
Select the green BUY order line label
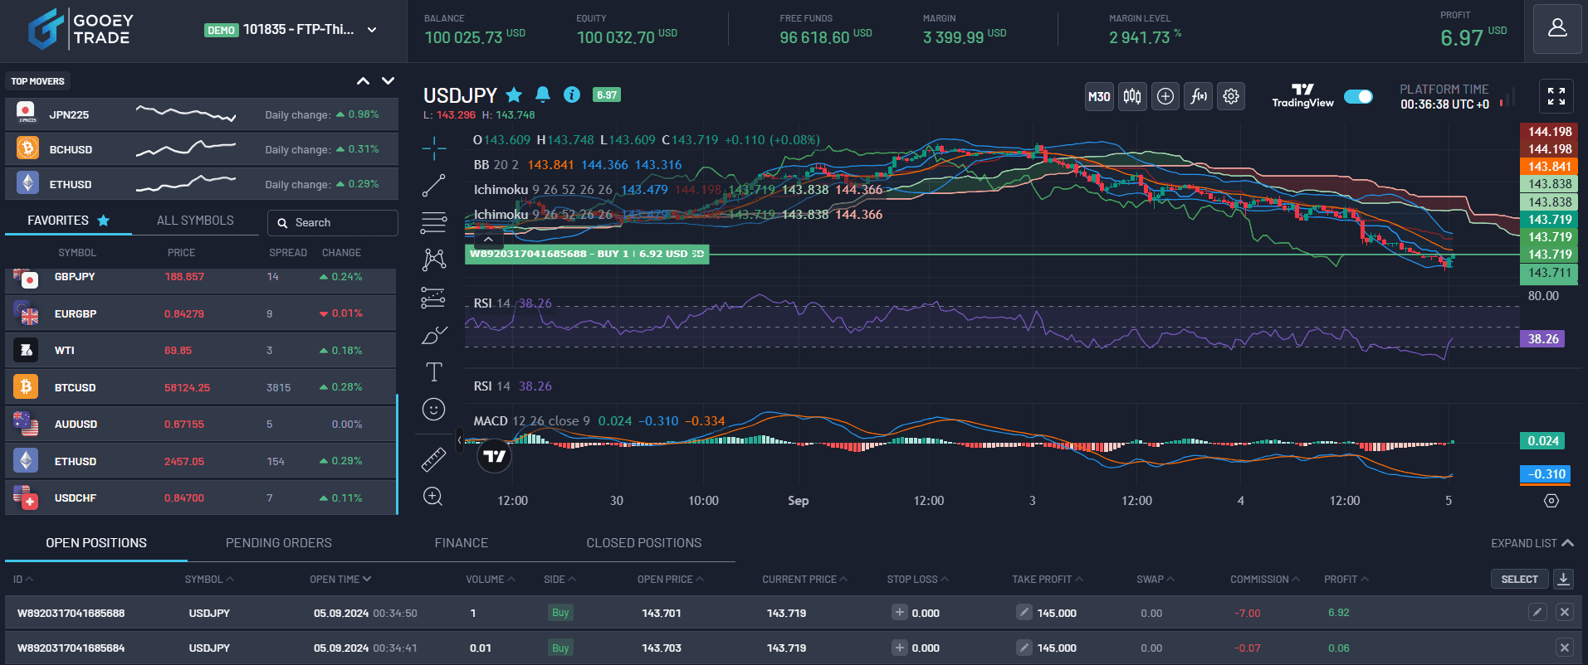tap(587, 254)
